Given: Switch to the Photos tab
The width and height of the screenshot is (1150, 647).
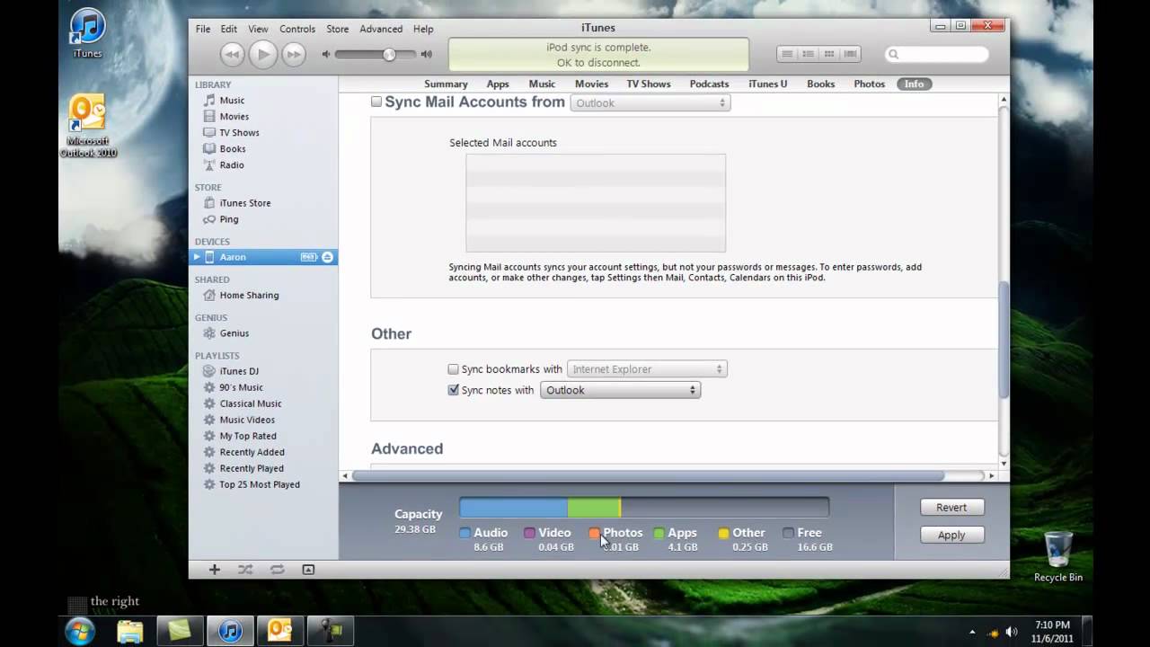Looking at the screenshot, I should point(869,84).
